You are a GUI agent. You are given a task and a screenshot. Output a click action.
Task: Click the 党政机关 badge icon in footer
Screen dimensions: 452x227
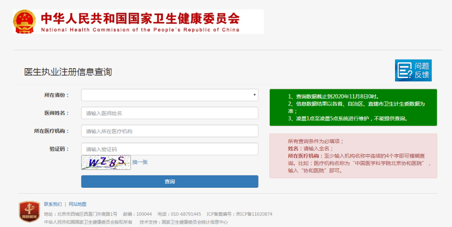click(29, 212)
